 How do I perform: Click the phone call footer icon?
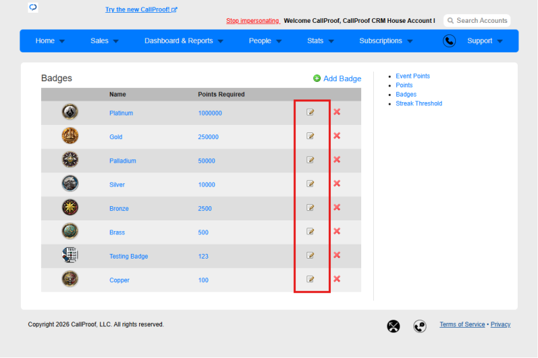pos(420,326)
